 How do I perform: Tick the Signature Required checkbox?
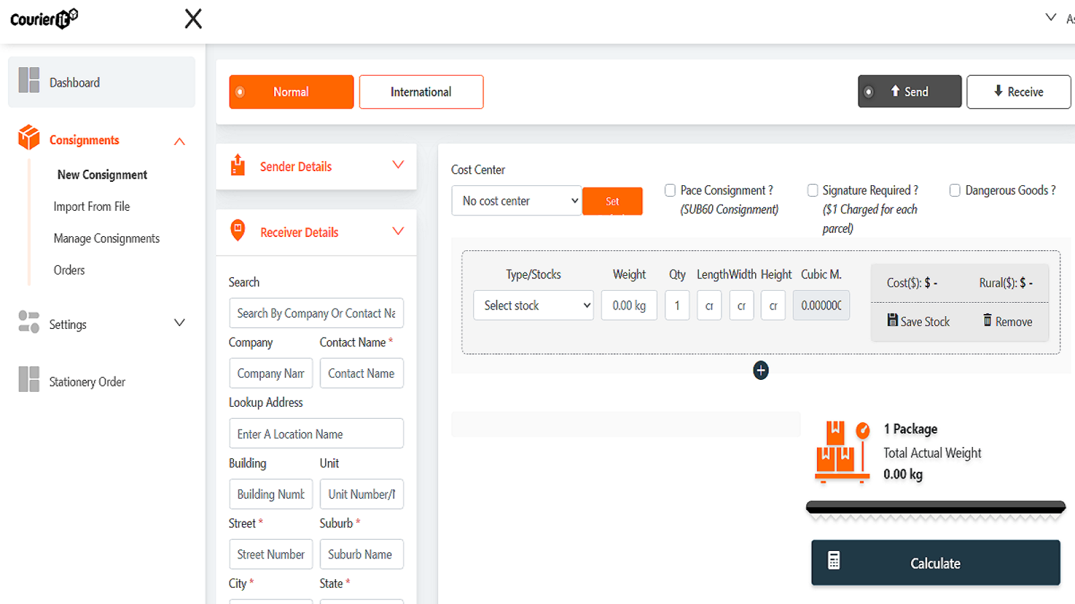point(812,191)
